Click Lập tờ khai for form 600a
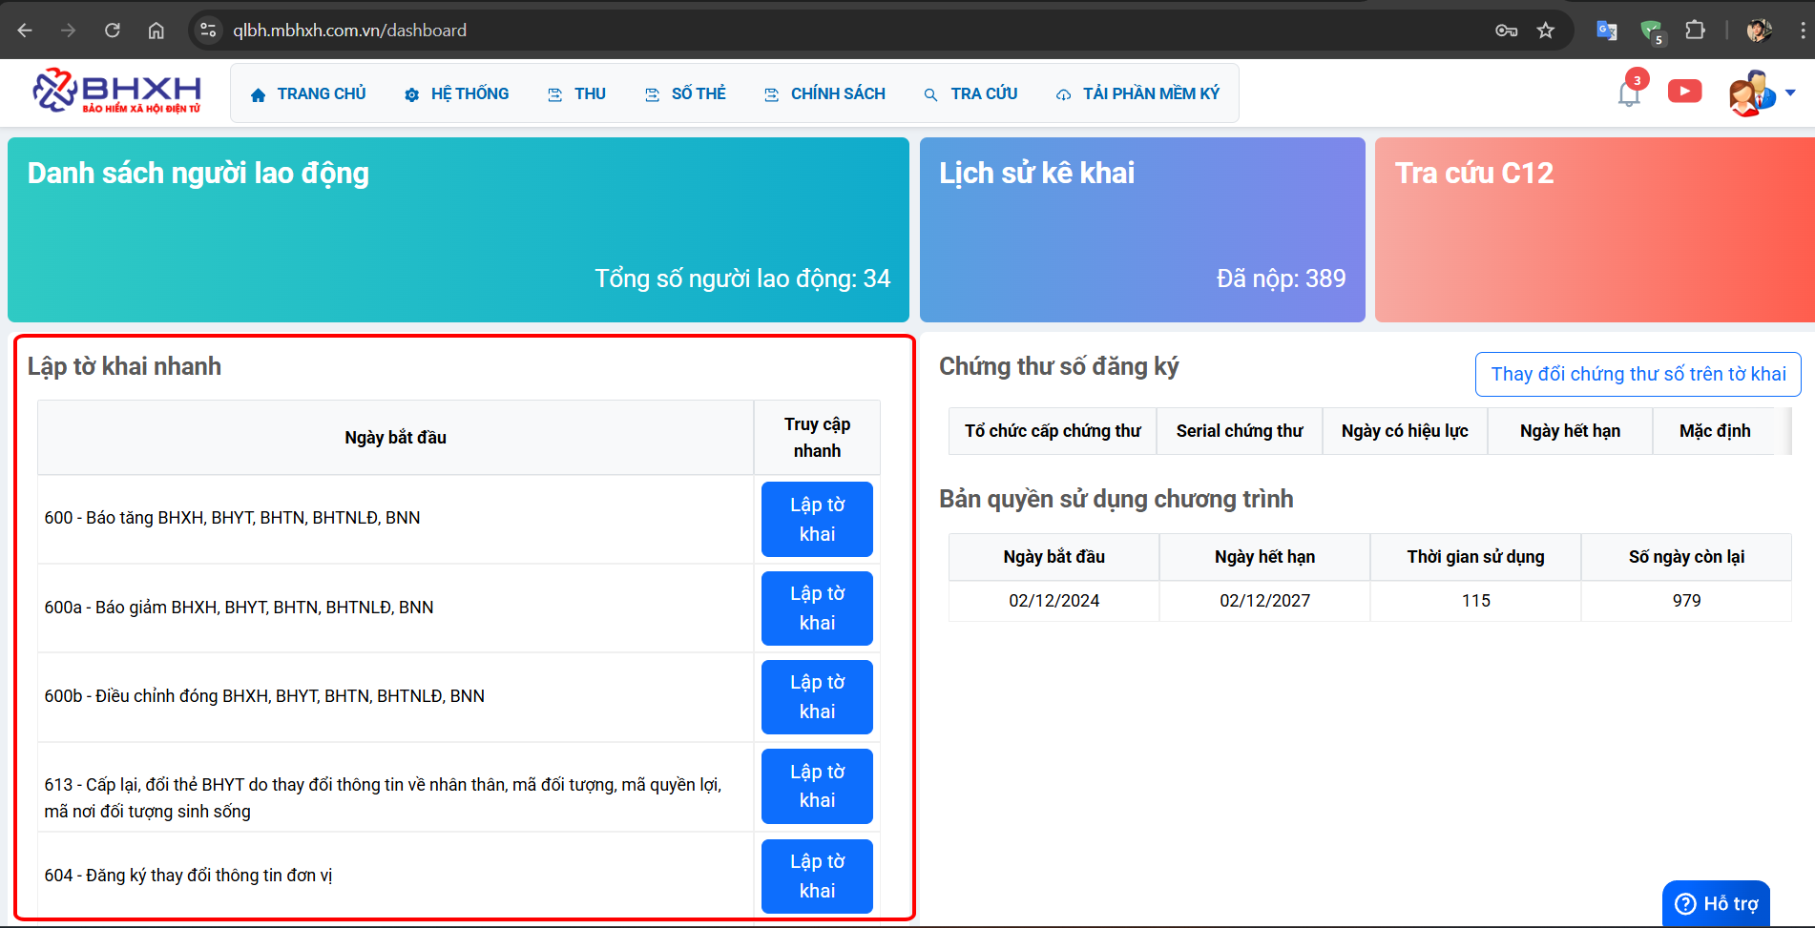Image resolution: width=1815 pixels, height=928 pixels. [x=817, y=608]
